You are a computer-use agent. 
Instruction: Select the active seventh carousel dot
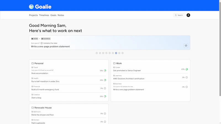point(116,53)
